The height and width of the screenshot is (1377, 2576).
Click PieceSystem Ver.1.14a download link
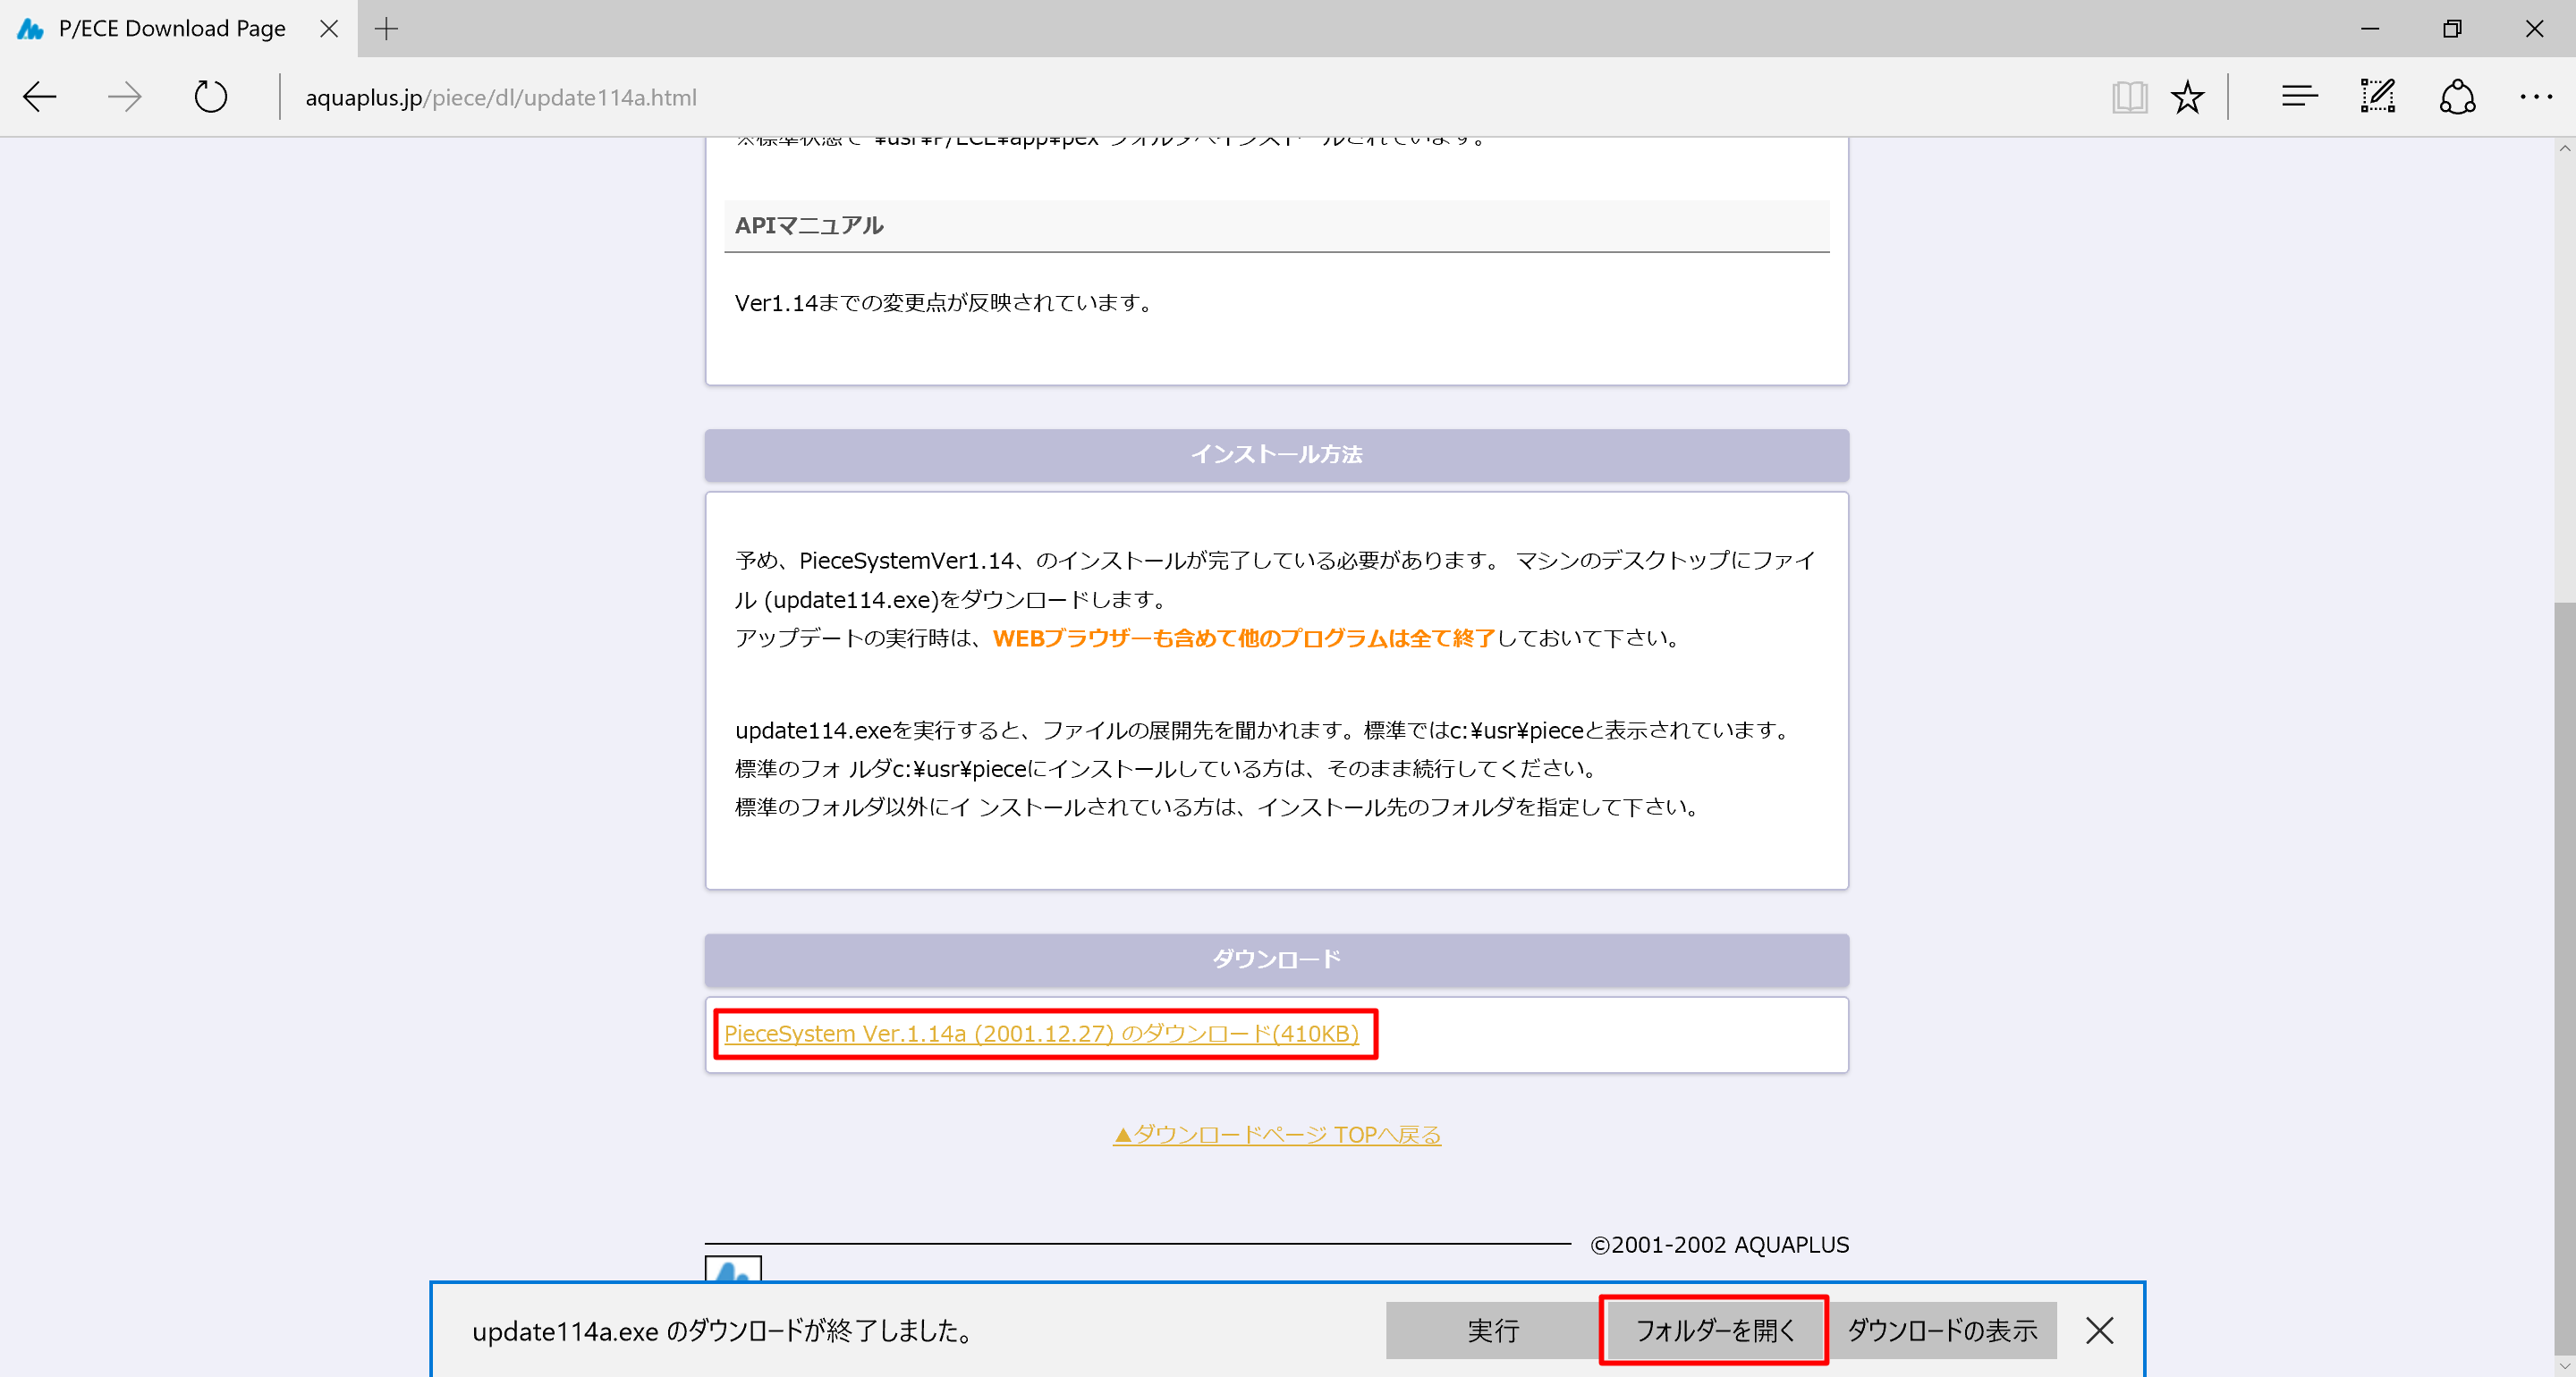(1041, 1033)
